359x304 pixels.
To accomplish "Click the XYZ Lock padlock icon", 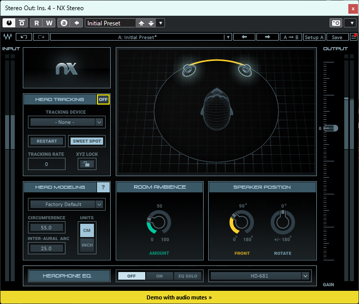I will (87, 164).
